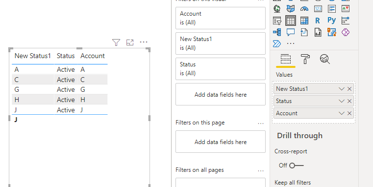Choose the Key influencers visual
Image resolution: width=373 pixels, height=187 pixels.
pos(346,21)
